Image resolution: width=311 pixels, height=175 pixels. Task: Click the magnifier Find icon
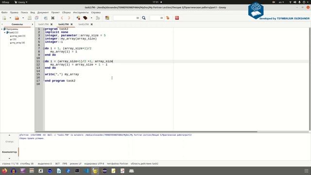pyautogui.click(x=144, y=18)
